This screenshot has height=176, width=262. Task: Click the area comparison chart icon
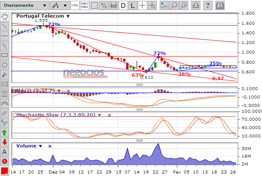(x=114, y=5)
